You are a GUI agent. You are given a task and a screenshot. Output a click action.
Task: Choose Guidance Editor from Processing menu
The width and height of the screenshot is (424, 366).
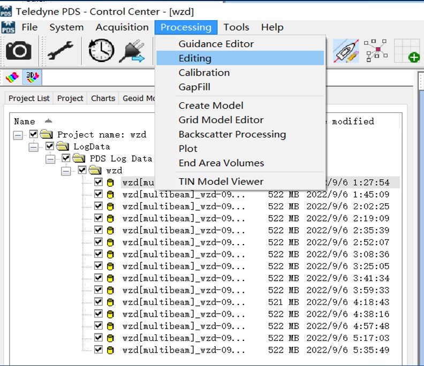[x=240, y=44]
